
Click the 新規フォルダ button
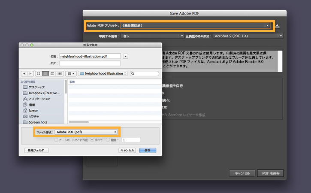pos(36,151)
